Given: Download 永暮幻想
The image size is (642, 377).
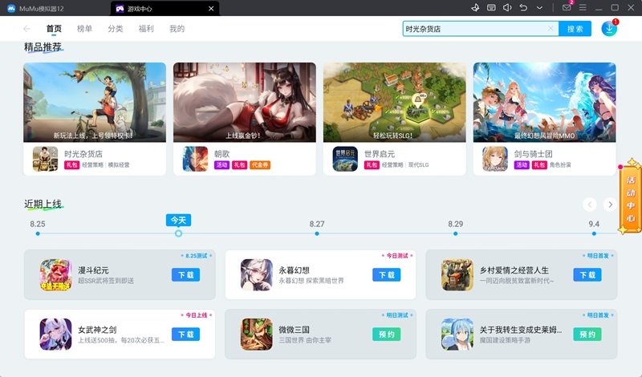Looking at the screenshot, I should pos(387,275).
